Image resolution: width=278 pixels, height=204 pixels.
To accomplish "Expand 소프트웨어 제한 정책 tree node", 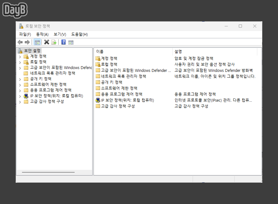I will (x=20, y=85).
